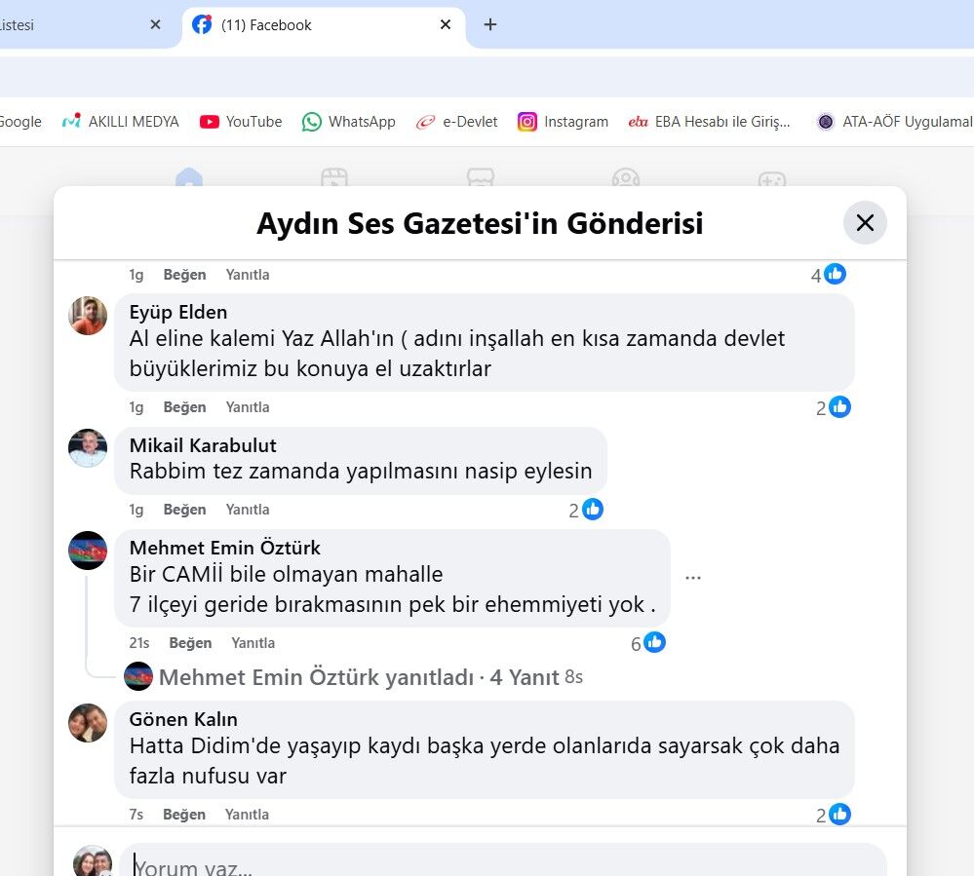Open the WhatsApp bookmark

click(x=348, y=122)
